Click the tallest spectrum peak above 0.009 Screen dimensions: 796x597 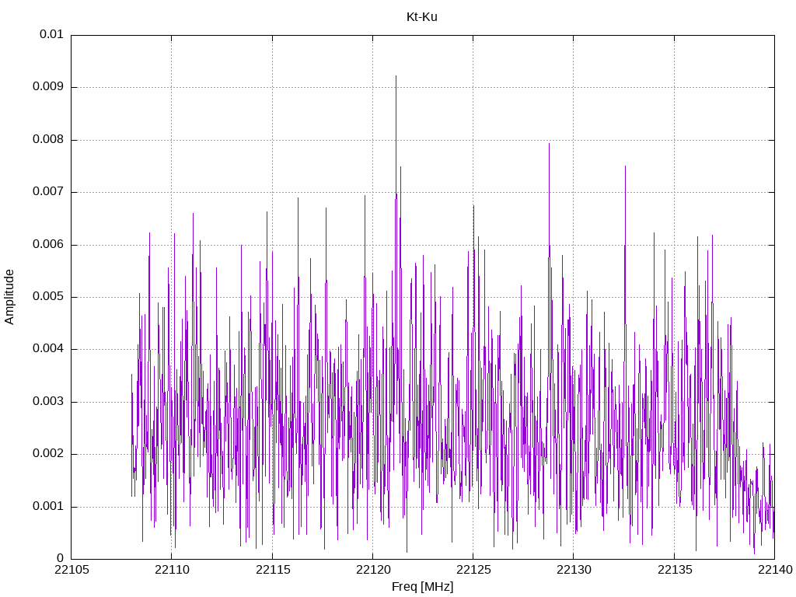pyautogui.click(x=396, y=77)
